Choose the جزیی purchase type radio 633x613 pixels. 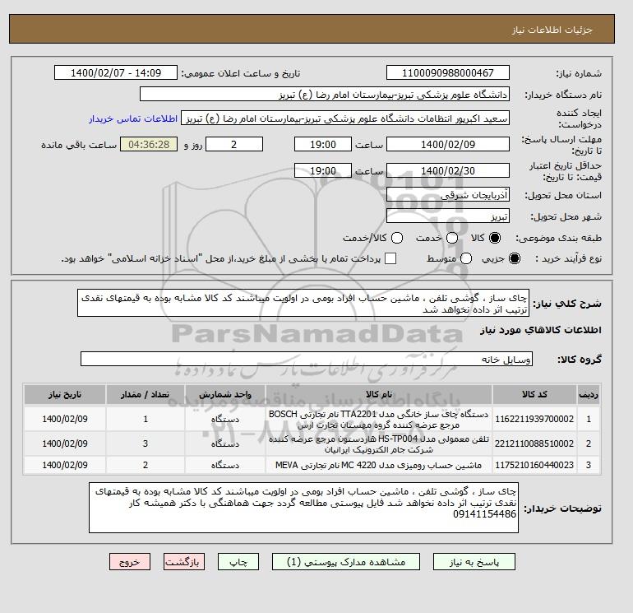coord(515,258)
